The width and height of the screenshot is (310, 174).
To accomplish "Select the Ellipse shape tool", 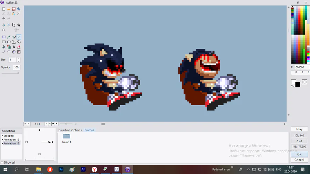I will (9, 42).
